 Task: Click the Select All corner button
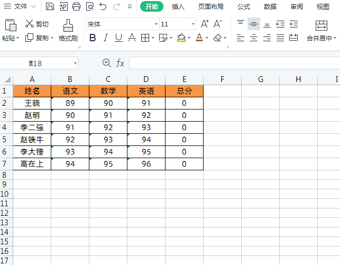tap(7, 79)
